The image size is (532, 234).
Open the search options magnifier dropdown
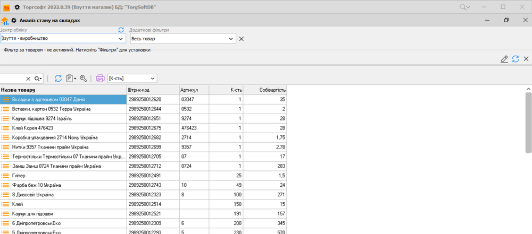[38, 79]
